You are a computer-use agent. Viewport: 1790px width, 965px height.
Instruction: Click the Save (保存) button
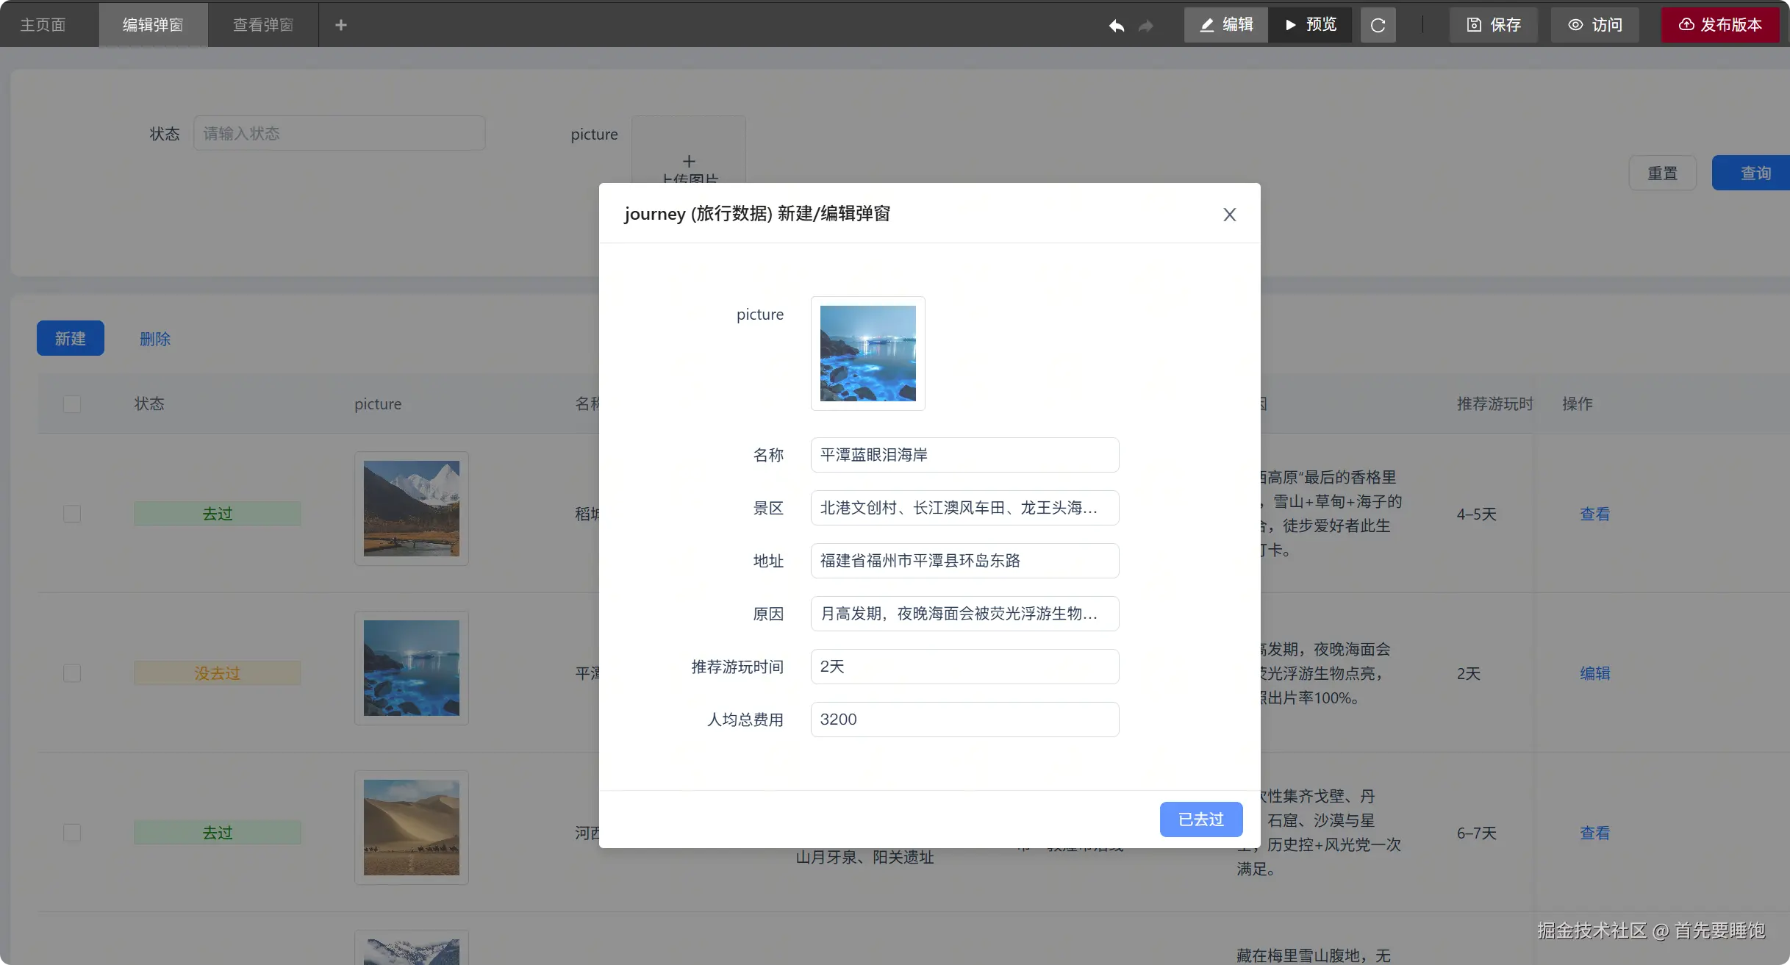(x=1494, y=25)
